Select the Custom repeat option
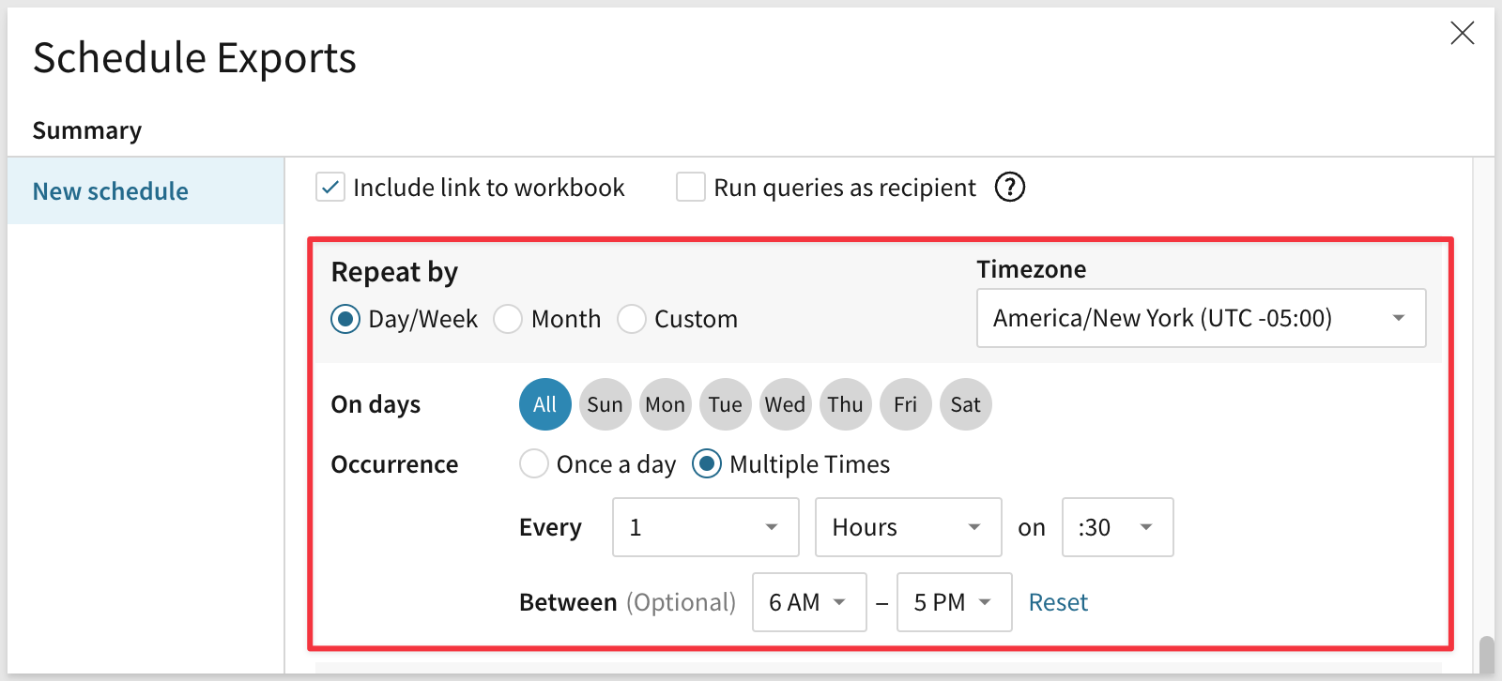1502x681 pixels. point(632,319)
